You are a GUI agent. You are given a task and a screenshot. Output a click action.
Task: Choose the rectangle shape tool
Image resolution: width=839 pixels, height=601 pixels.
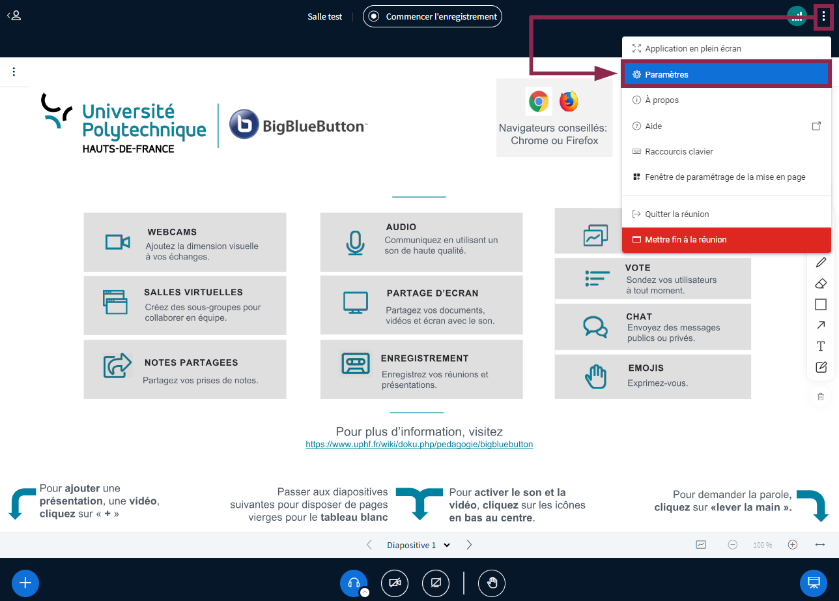pyautogui.click(x=821, y=304)
